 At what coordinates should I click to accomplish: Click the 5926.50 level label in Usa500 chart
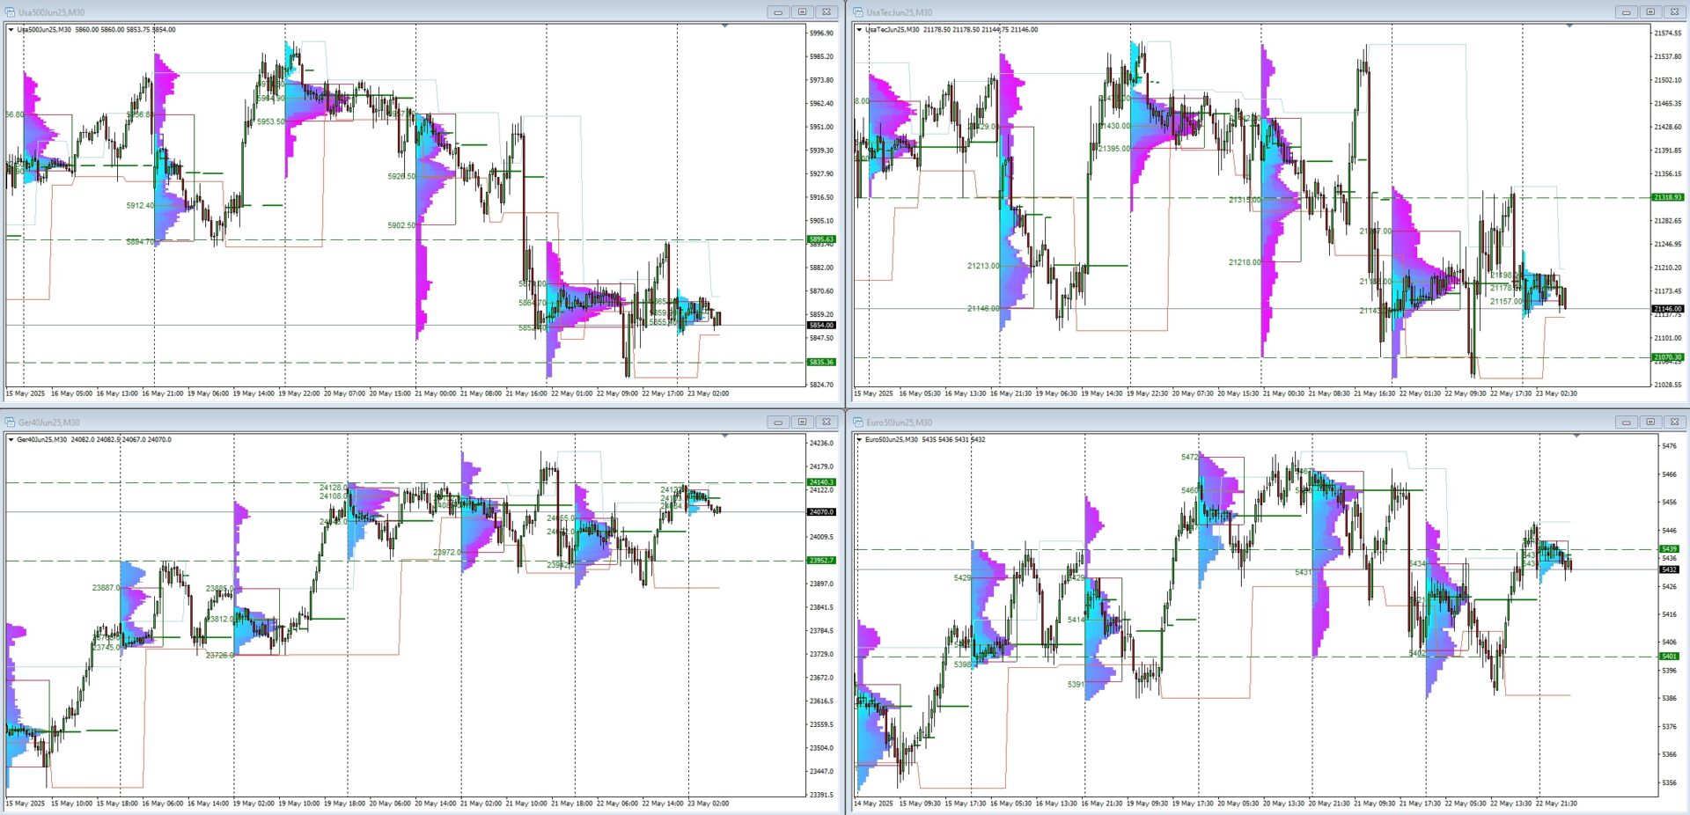401,177
